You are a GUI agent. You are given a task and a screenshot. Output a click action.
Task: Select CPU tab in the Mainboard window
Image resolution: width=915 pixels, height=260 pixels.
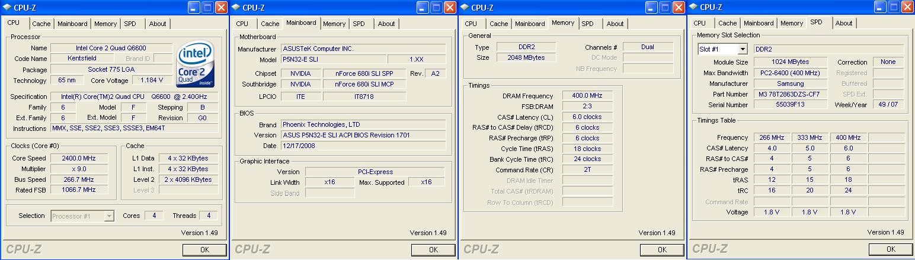tap(242, 24)
